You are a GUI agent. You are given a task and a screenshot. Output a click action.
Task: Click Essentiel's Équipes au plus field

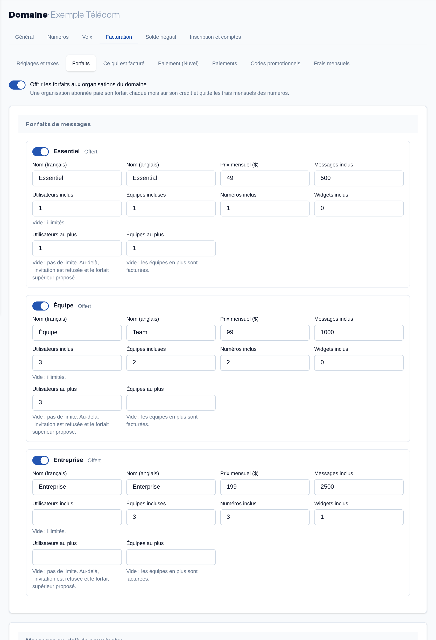[x=171, y=248]
